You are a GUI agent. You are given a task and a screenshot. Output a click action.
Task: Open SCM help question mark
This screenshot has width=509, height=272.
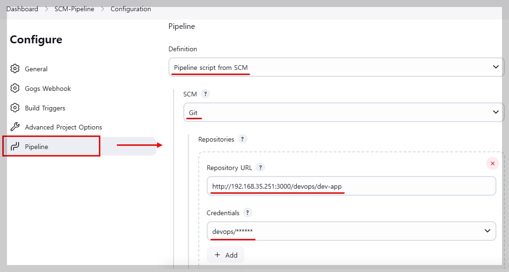(205, 94)
